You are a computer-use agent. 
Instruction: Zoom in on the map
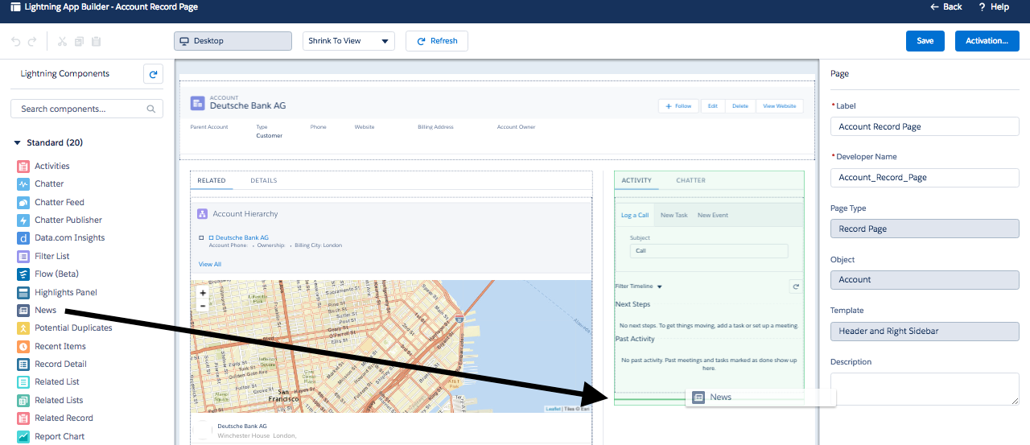[x=203, y=293]
